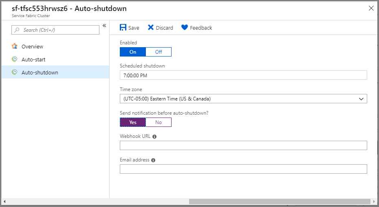Click the horizontal scrollbar thumb
This screenshot has height=207, width=379.
point(280,201)
